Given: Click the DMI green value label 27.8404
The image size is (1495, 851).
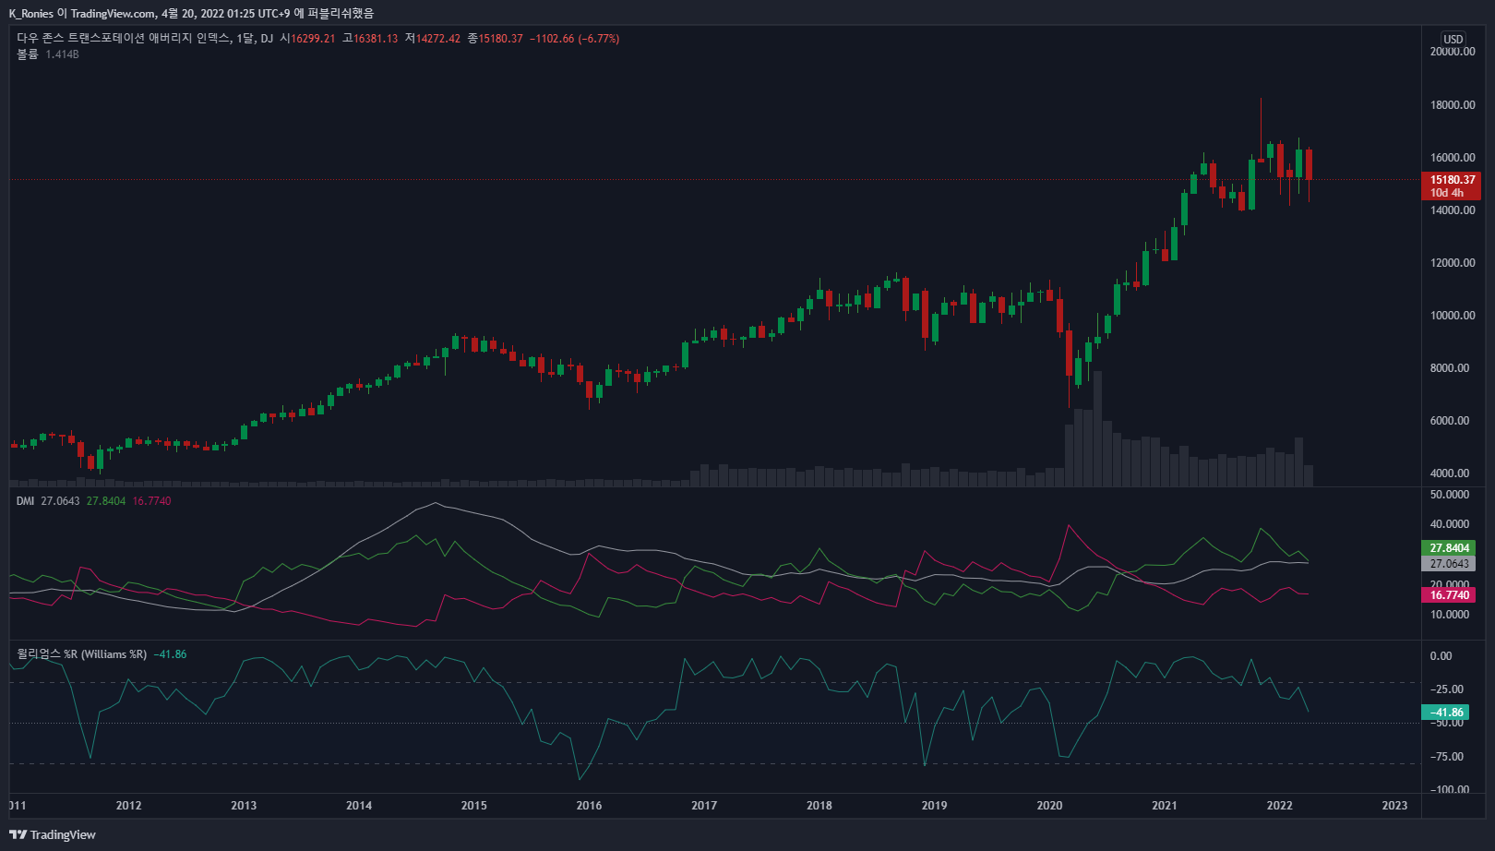Looking at the screenshot, I should click(x=1449, y=548).
